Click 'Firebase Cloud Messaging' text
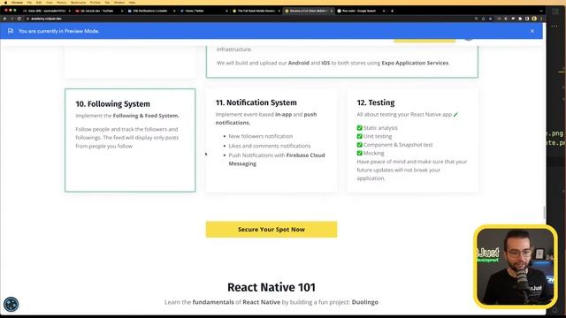The width and height of the screenshot is (566, 318). 277,159
